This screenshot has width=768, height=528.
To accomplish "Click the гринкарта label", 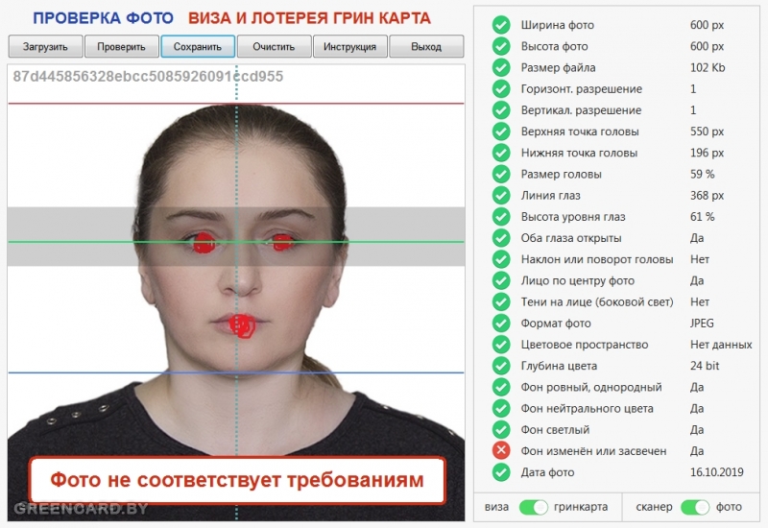I will click(581, 507).
